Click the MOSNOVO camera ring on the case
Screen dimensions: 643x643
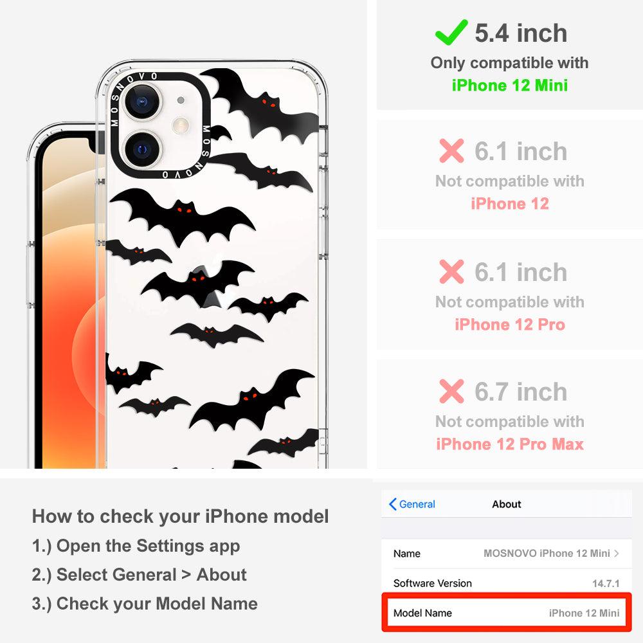[x=160, y=125]
